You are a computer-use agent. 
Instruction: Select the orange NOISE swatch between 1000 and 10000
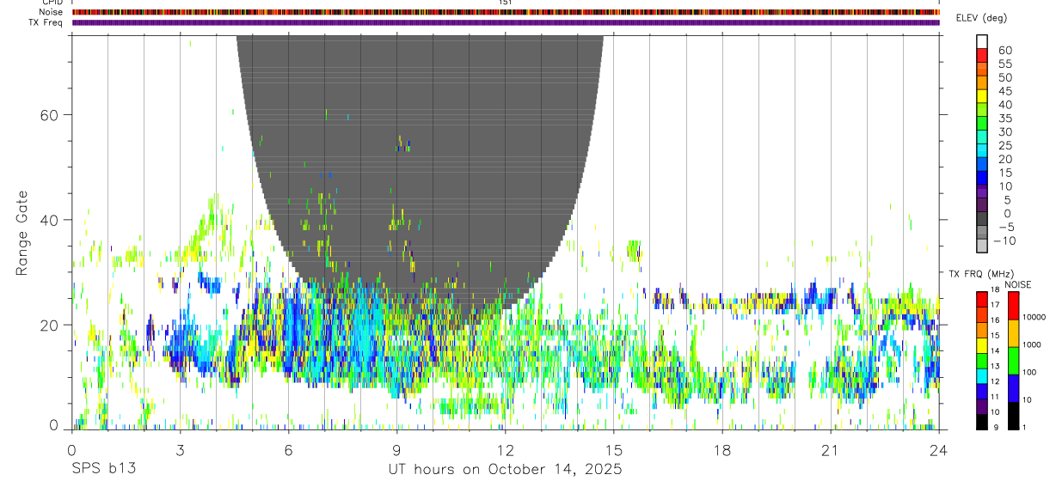click(1013, 332)
